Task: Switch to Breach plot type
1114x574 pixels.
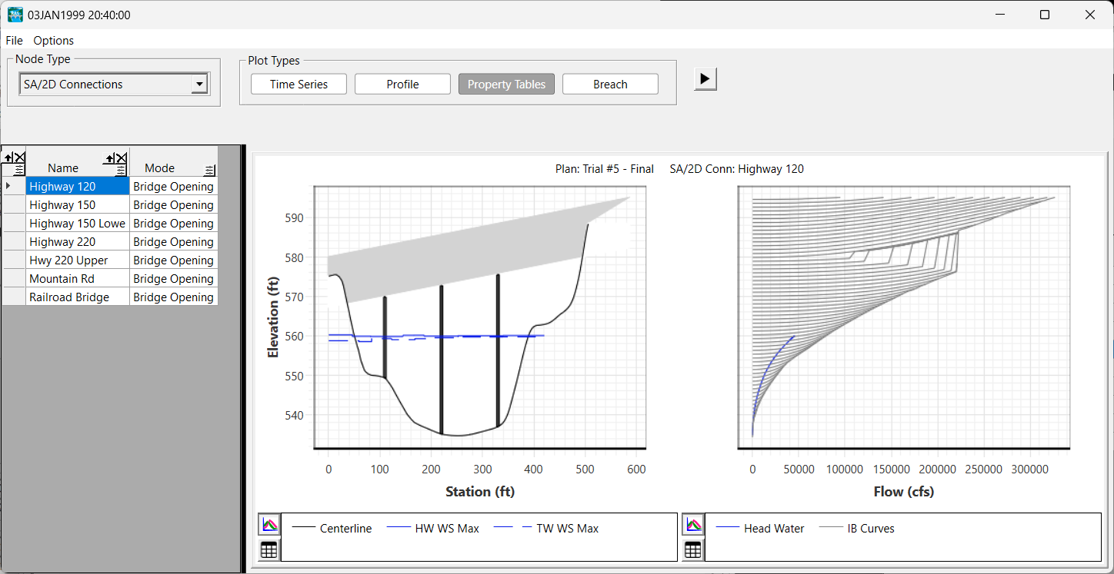Action: click(x=610, y=85)
